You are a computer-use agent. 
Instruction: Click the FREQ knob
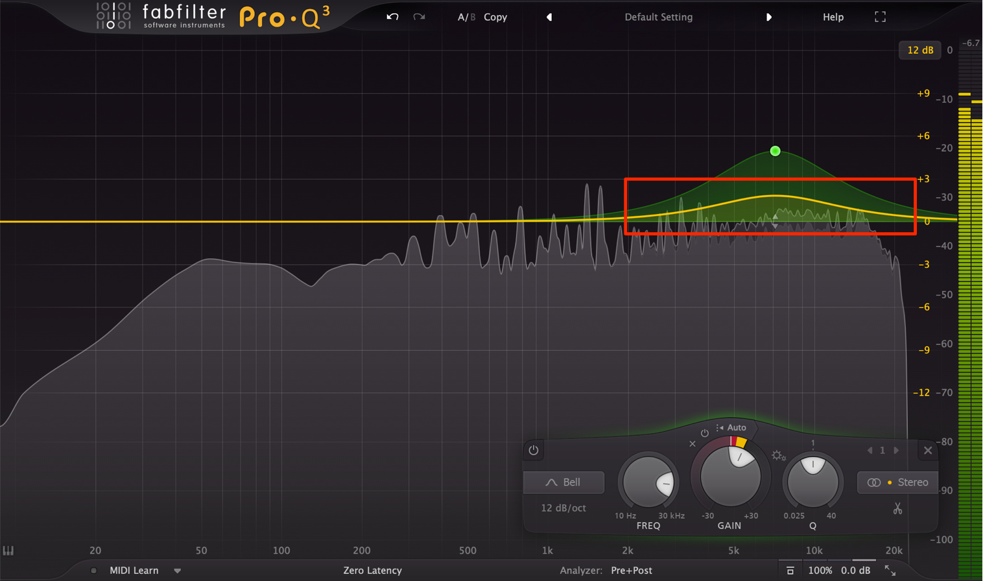(648, 482)
